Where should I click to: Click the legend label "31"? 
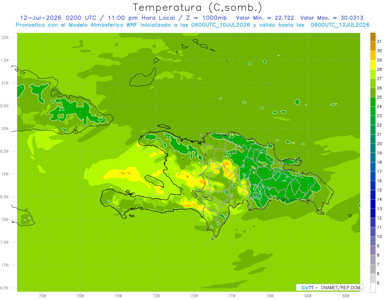pyautogui.click(x=380, y=41)
